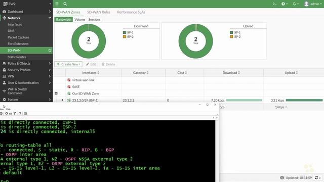The image size is (324, 182).
Task: Select the Bandwidth view option
Action: click(x=64, y=19)
